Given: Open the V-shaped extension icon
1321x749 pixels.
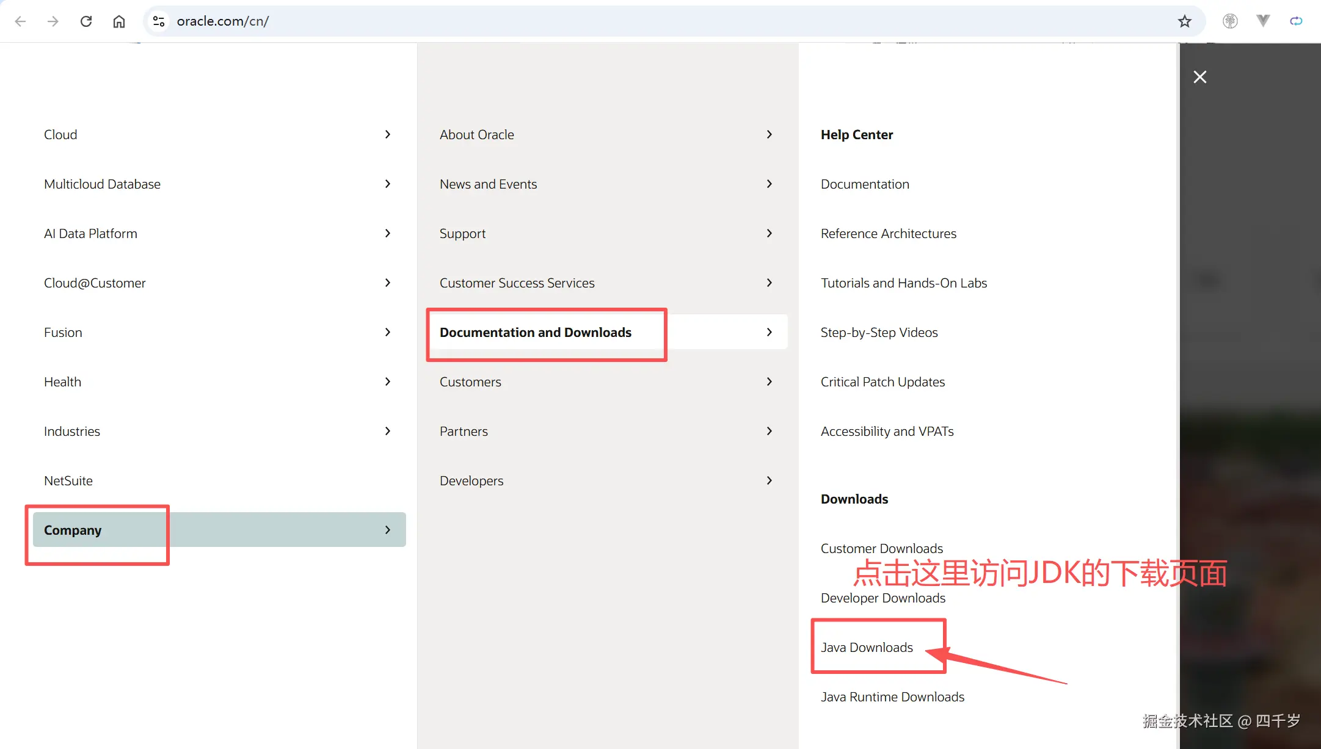Looking at the screenshot, I should 1262,20.
